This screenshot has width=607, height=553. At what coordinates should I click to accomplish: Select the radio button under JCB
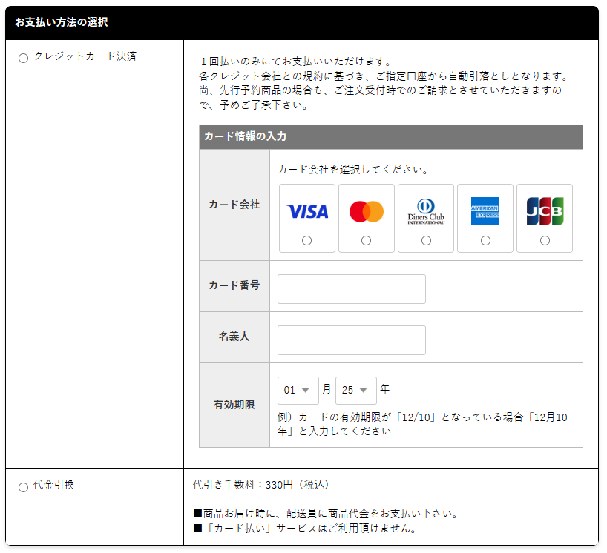(545, 241)
